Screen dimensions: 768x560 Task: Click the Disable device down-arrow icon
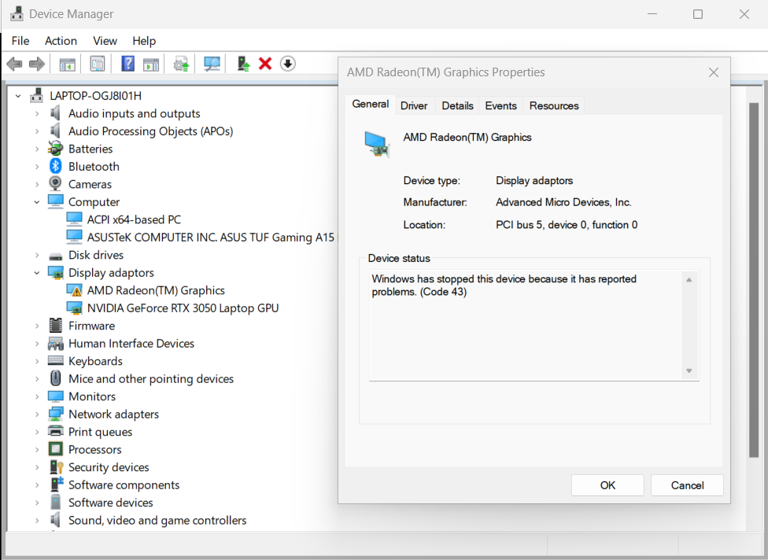[287, 64]
